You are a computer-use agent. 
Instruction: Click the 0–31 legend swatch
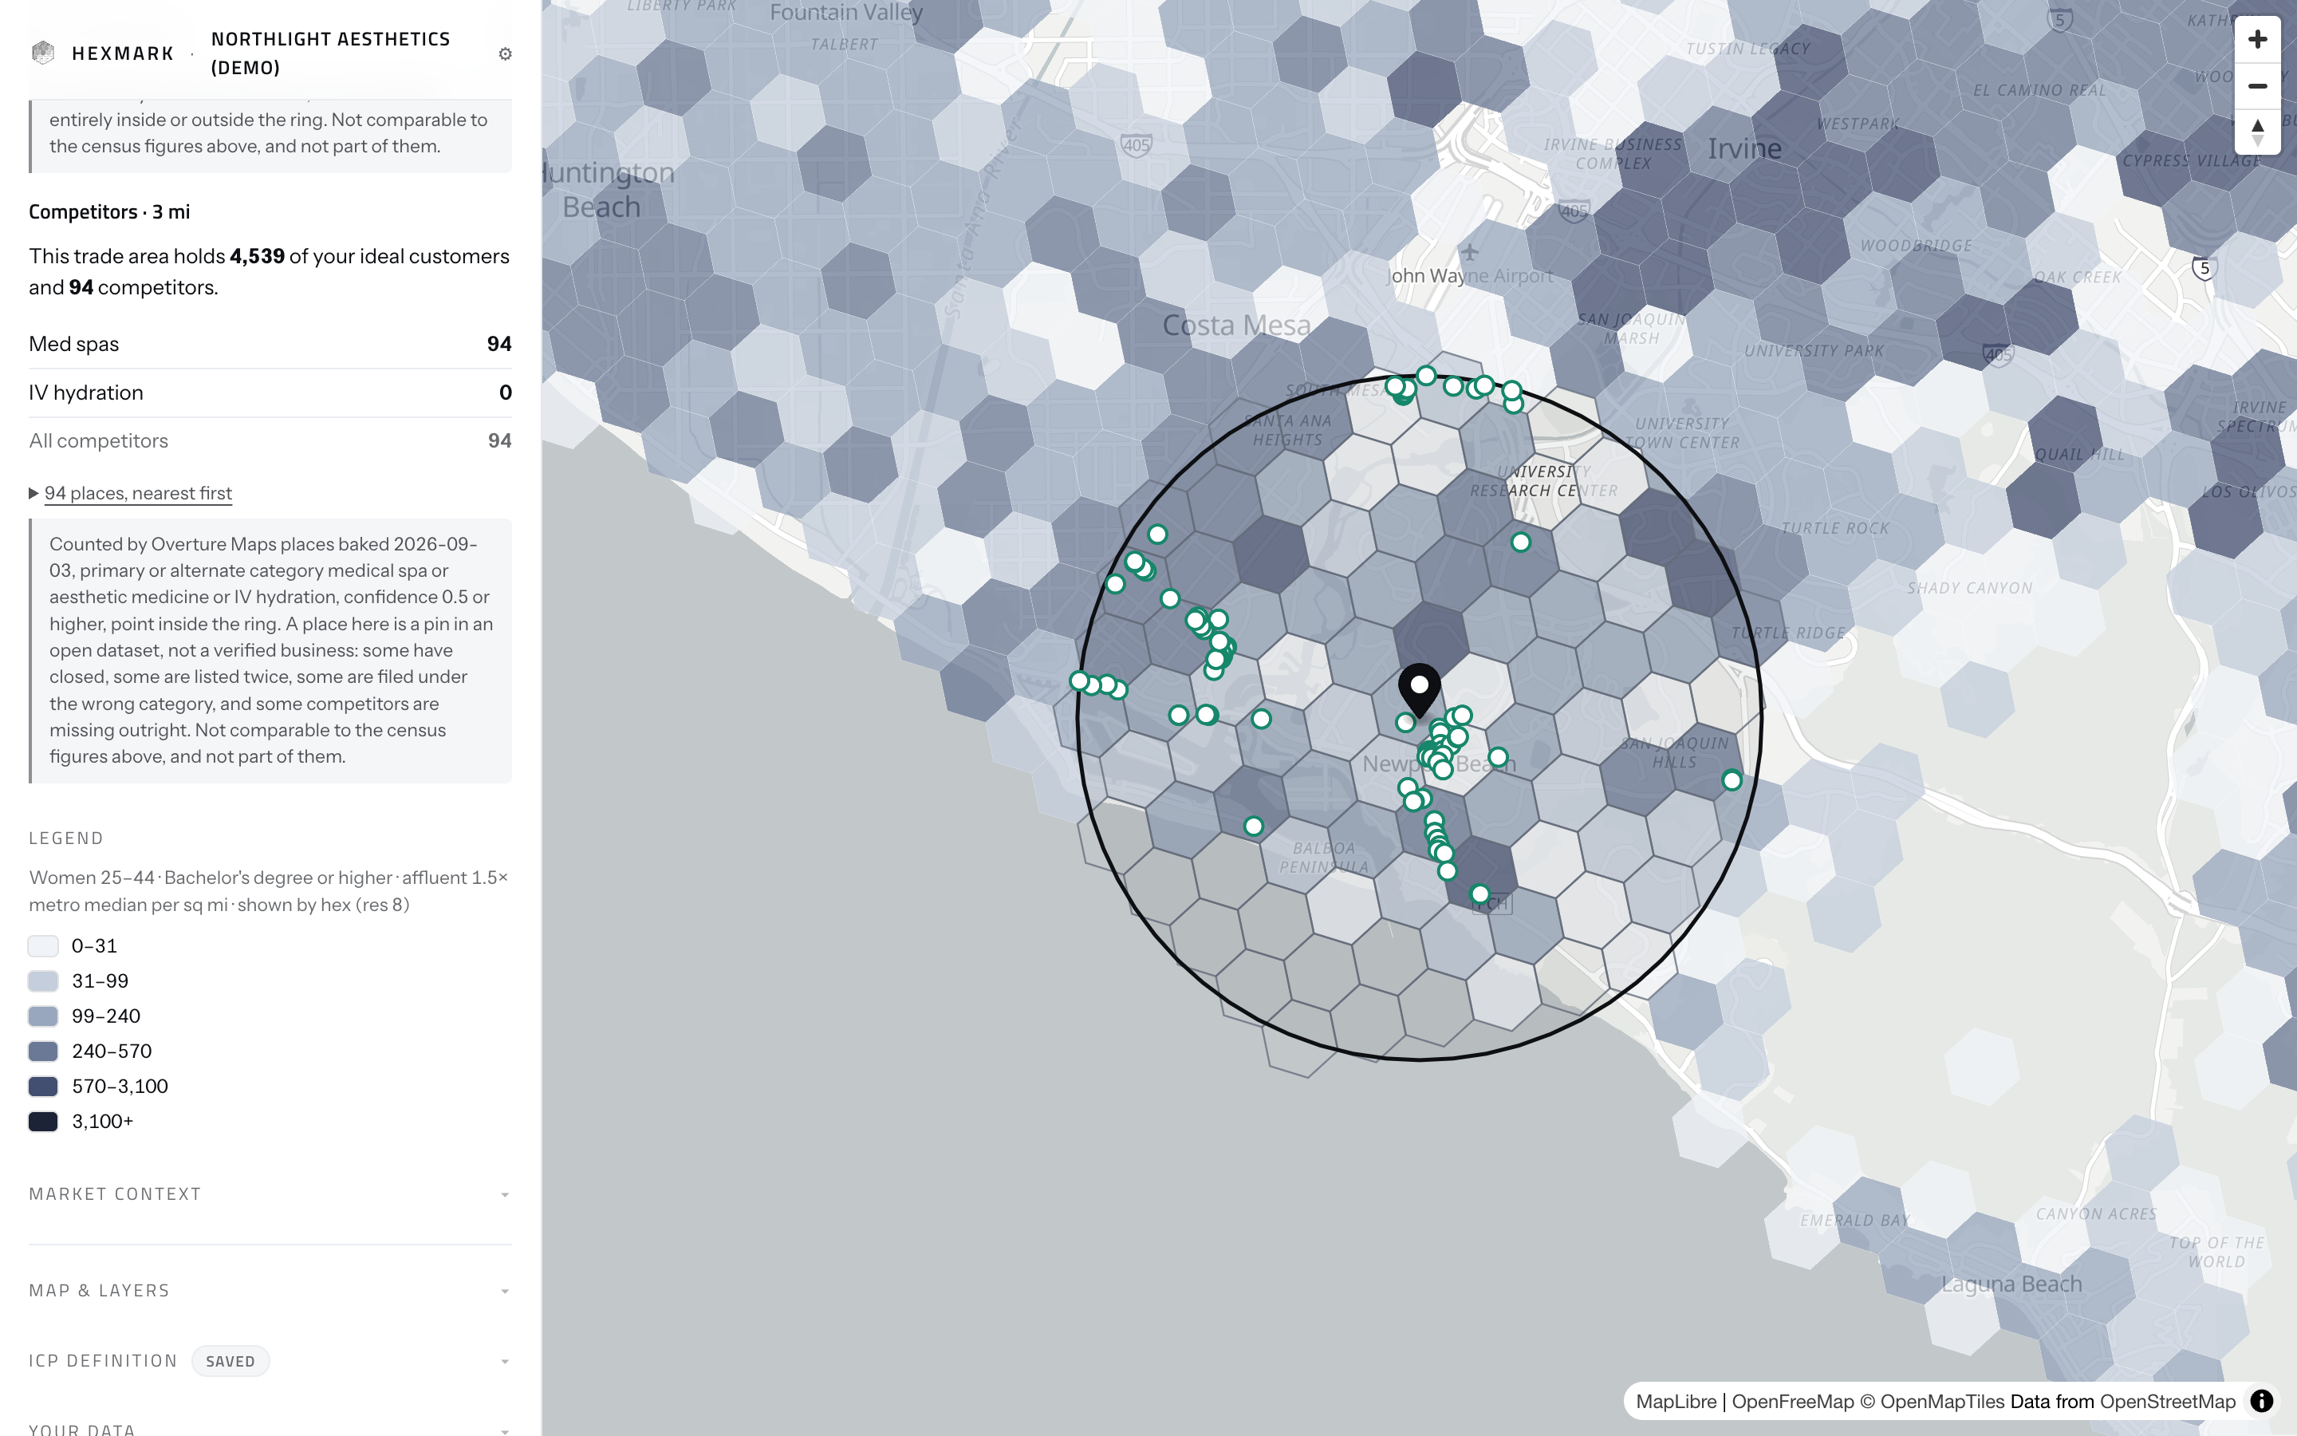[44, 946]
